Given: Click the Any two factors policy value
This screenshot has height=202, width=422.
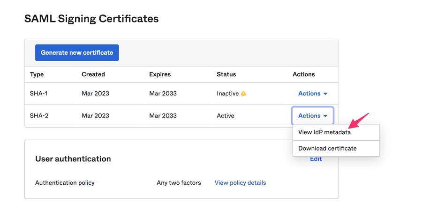Looking at the screenshot, I should pos(179,183).
